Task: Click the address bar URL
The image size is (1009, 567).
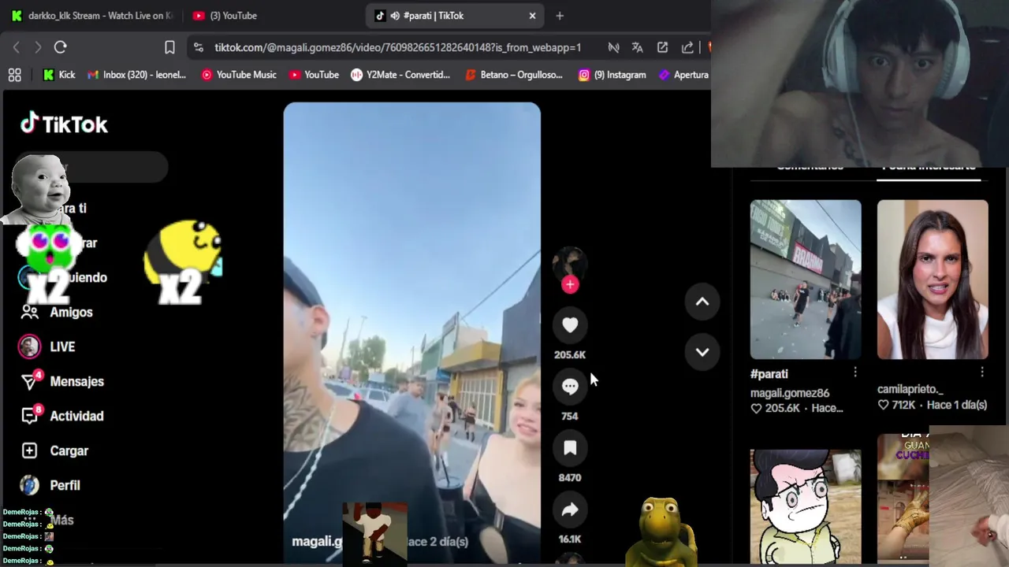Action: coord(397,47)
